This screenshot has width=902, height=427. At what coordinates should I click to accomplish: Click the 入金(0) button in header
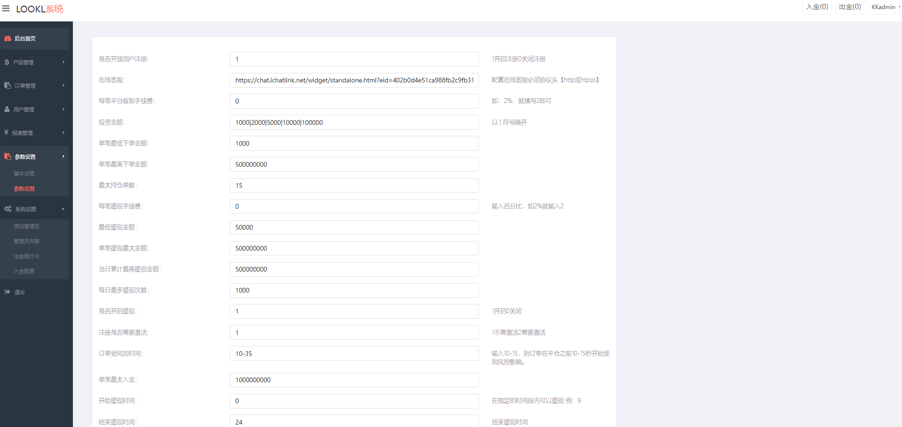point(817,7)
